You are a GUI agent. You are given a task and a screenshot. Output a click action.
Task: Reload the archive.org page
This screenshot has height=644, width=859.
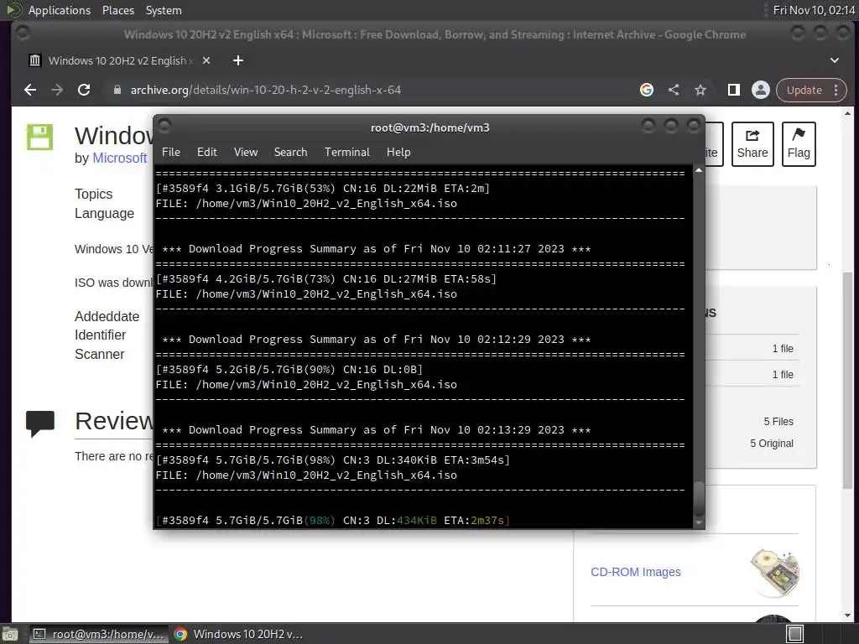click(x=84, y=90)
